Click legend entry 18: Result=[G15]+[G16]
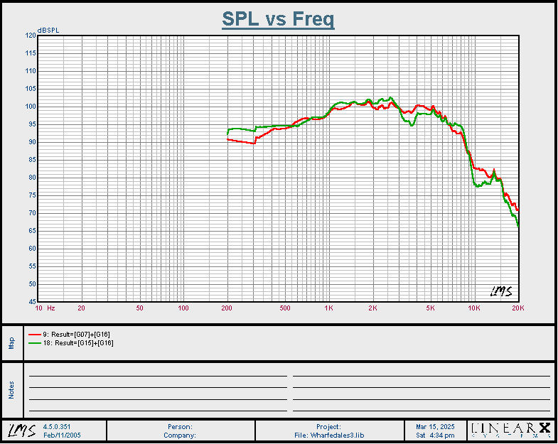Image resolution: width=558 pixels, height=444 pixels. click(x=77, y=343)
